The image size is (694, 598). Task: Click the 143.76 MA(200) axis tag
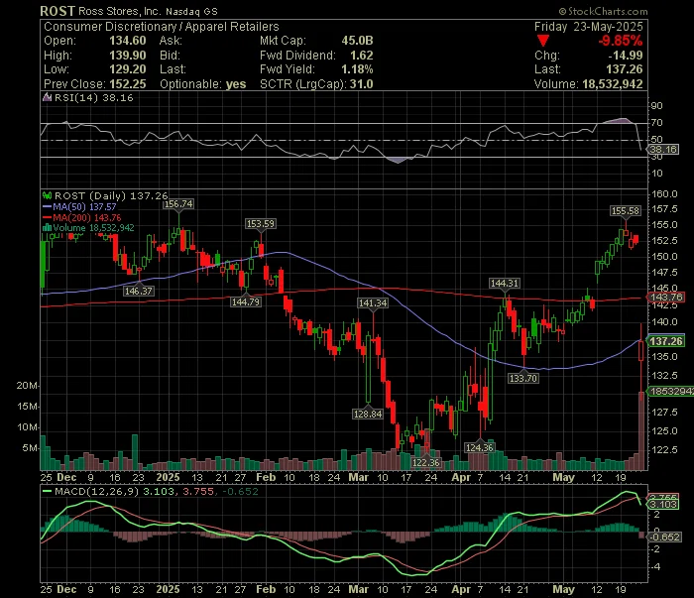click(667, 298)
